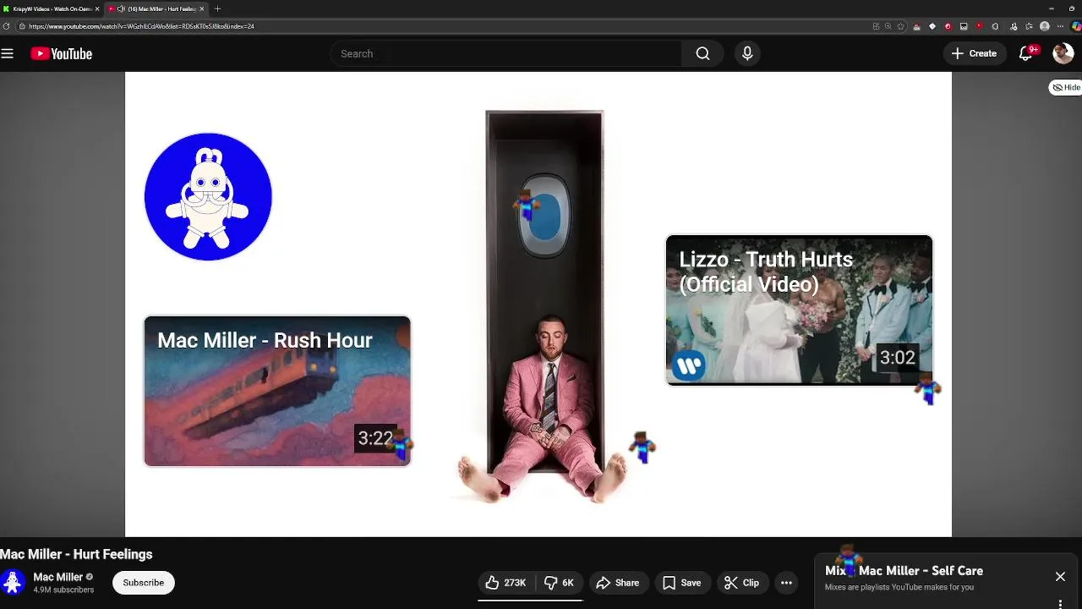1082x609 pixels.
Task: Bookmark this page with the star icon
Action: [x=900, y=26]
